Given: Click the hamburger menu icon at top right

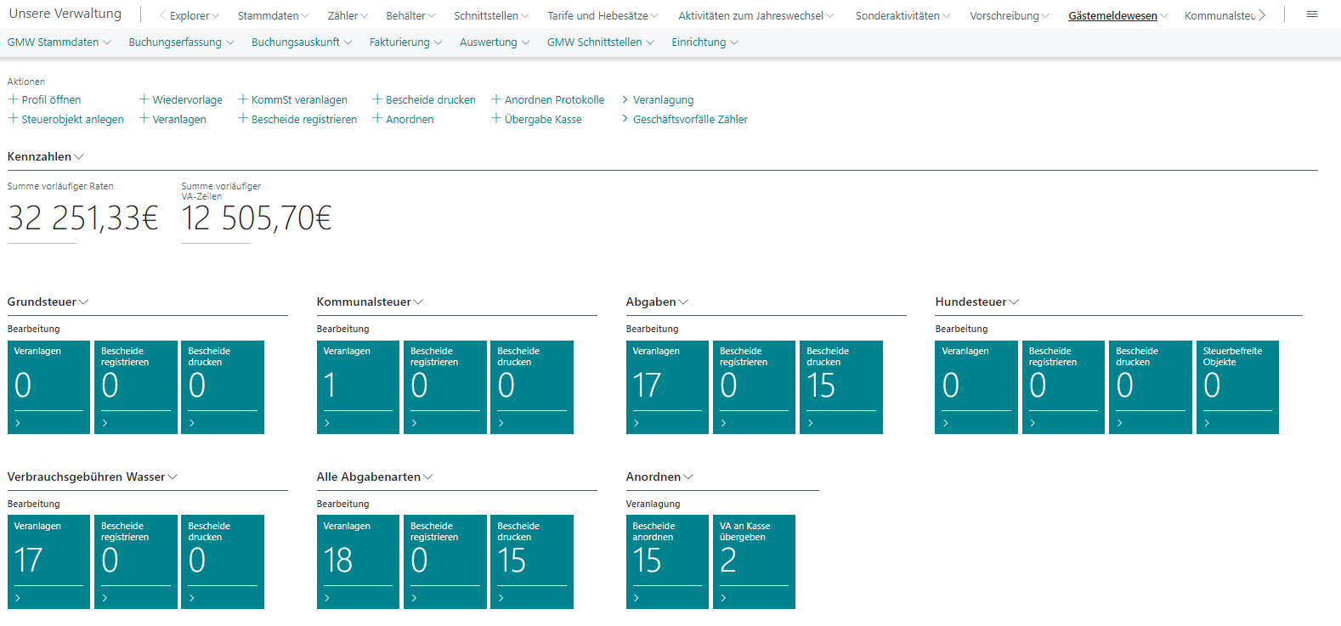Looking at the screenshot, I should pos(1312,14).
